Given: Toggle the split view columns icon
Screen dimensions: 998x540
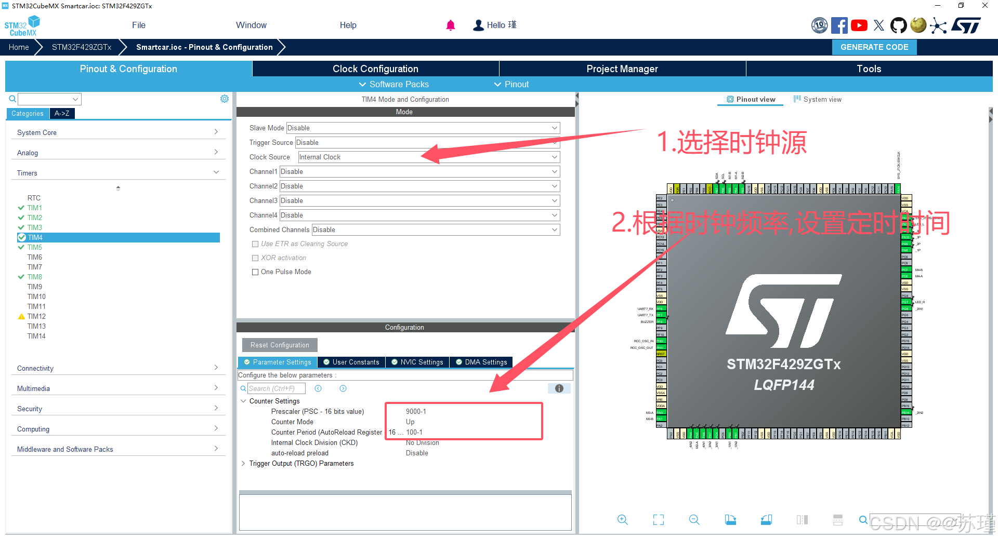Looking at the screenshot, I should 802,520.
